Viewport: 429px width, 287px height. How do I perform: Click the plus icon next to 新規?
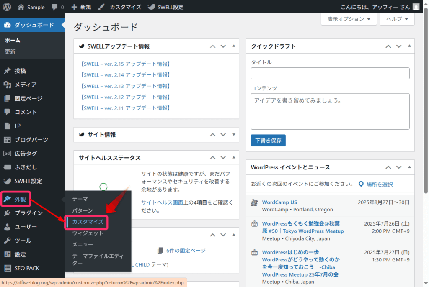click(74, 7)
